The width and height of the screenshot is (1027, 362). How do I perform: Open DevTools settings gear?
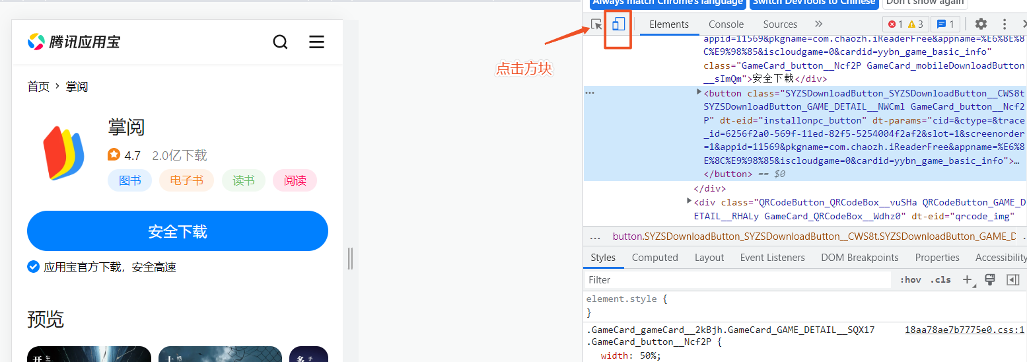pos(981,24)
